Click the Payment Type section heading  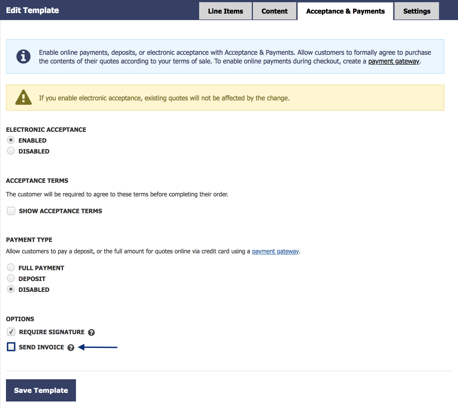(x=29, y=240)
